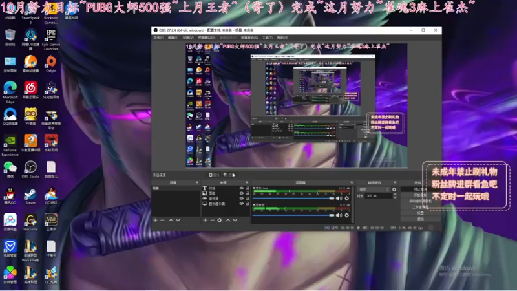The image size is (517, 291).
Task: Click desktop audio volume slider
Action: (x=293, y=215)
